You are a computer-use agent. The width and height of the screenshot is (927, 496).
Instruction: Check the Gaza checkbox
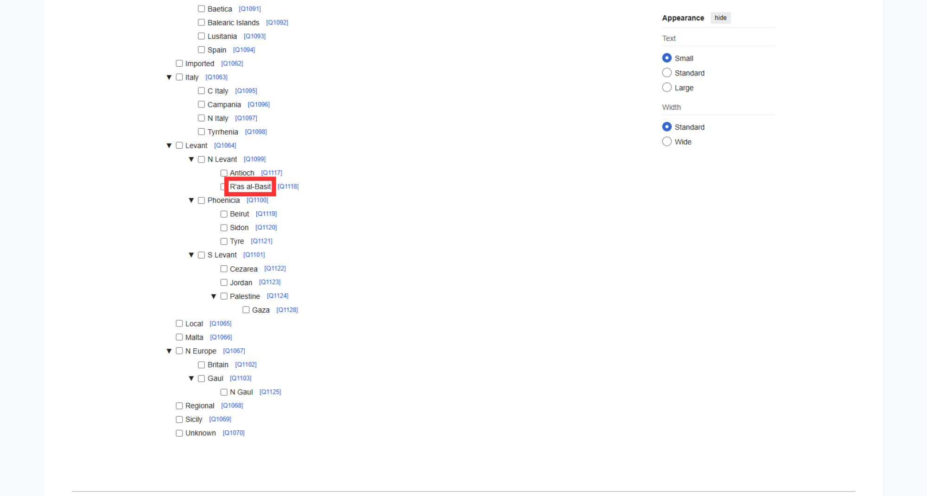246,310
